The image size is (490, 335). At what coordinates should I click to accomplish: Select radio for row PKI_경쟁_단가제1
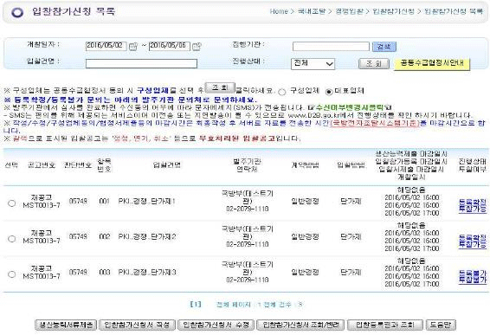point(11,203)
